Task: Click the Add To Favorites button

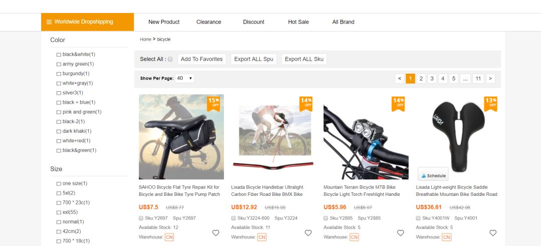Action: coord(201,59)
